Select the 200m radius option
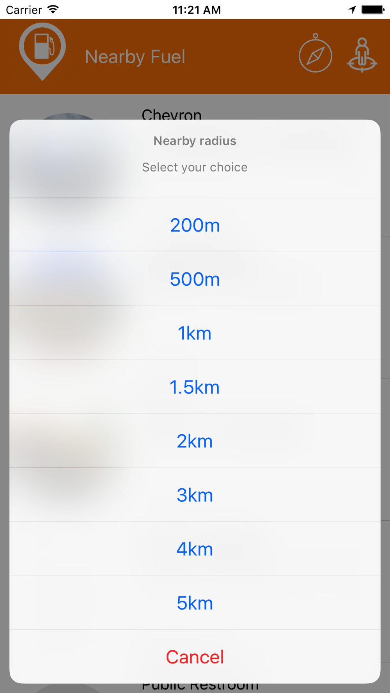390x693 pixels. [195, 225]
